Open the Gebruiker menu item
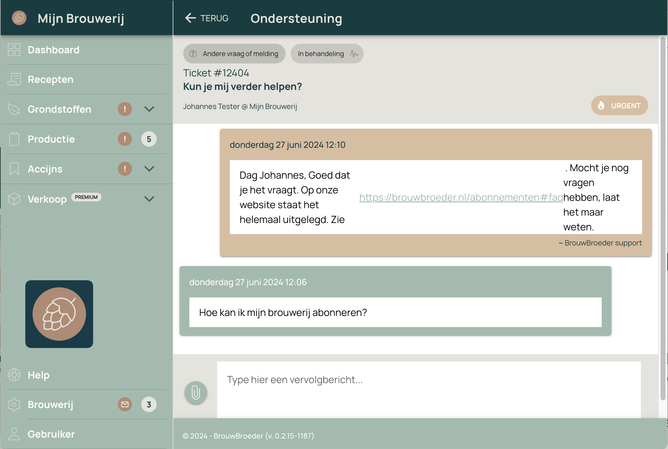Viewport: 668px width, 449px height. pyautogui.click(x=51, y=434)
